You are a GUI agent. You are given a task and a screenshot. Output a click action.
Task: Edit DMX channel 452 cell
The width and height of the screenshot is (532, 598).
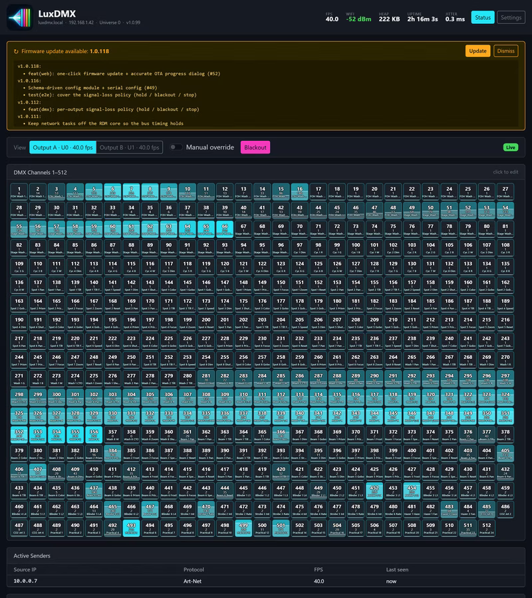374,491
